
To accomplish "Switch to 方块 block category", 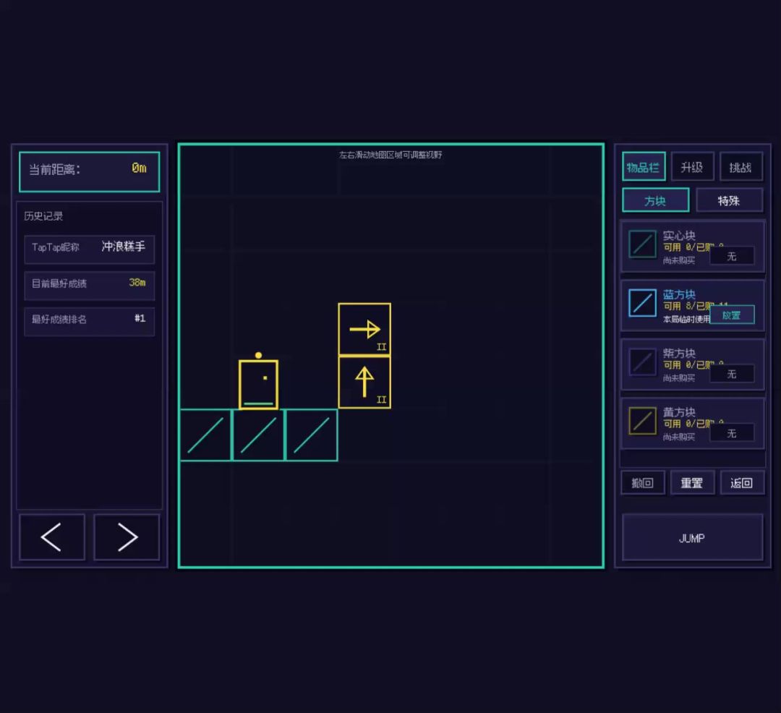I will point(655,200).
